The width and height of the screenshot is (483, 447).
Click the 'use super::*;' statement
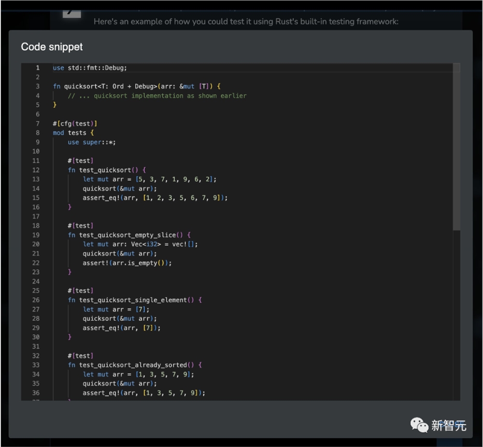tap(92, 142)
